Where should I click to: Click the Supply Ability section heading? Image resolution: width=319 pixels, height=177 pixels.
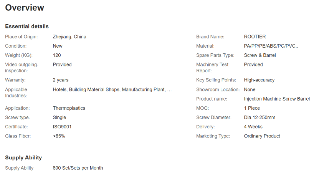tap(23, 158)
